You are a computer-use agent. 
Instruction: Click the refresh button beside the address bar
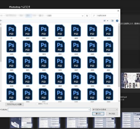tap(87, 16)
